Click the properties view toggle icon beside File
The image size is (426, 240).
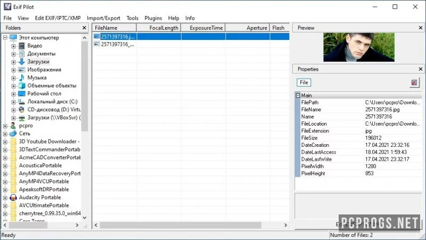tap(414, 82)
